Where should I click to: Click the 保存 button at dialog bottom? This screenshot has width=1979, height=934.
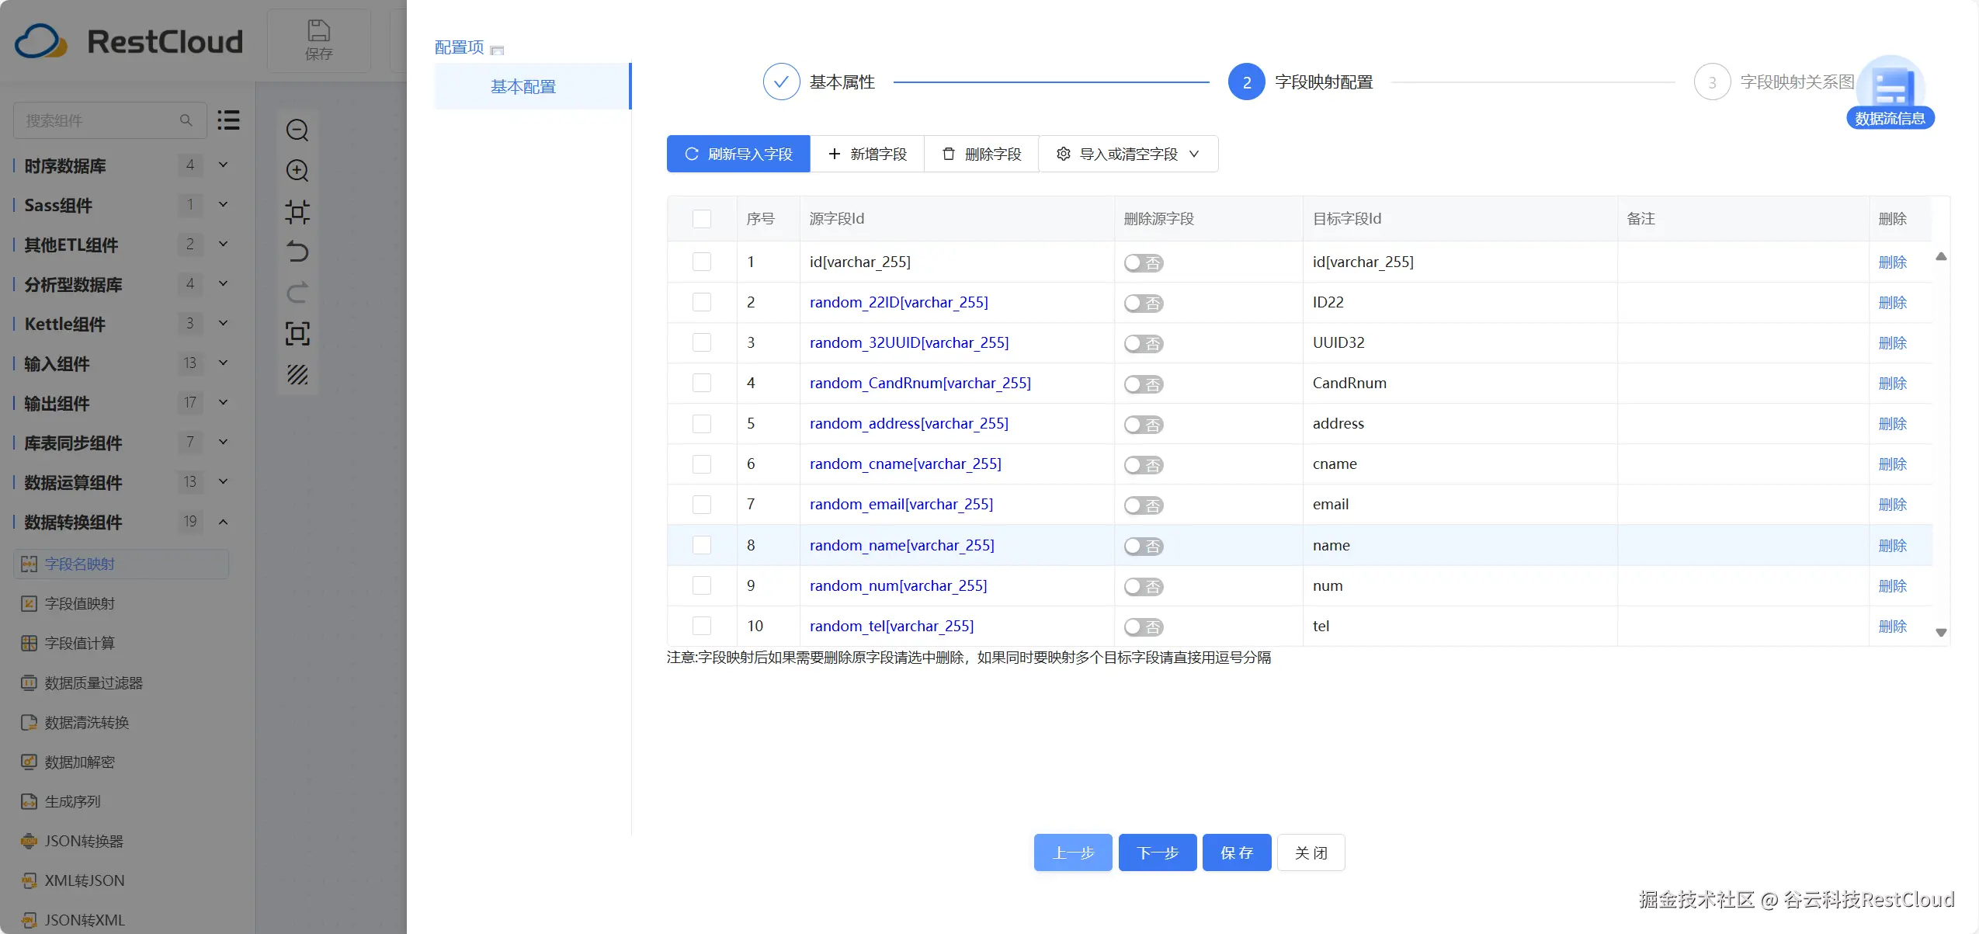[x=1237, y=852]
